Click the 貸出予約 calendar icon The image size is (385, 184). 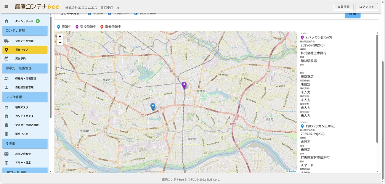tap(7, 59)
